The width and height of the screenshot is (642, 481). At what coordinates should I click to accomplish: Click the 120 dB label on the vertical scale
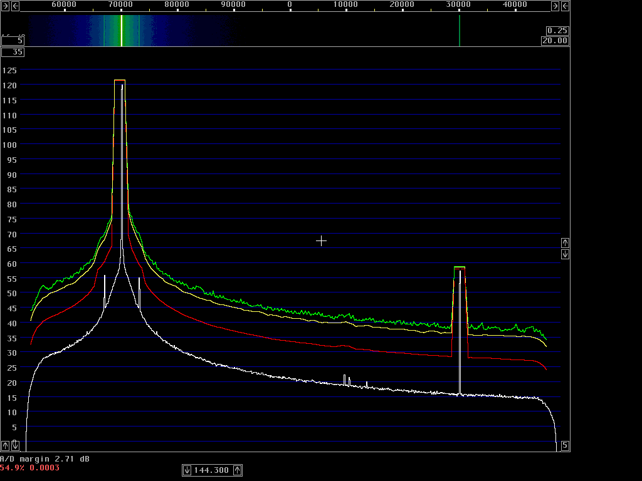tap(9, 85)
